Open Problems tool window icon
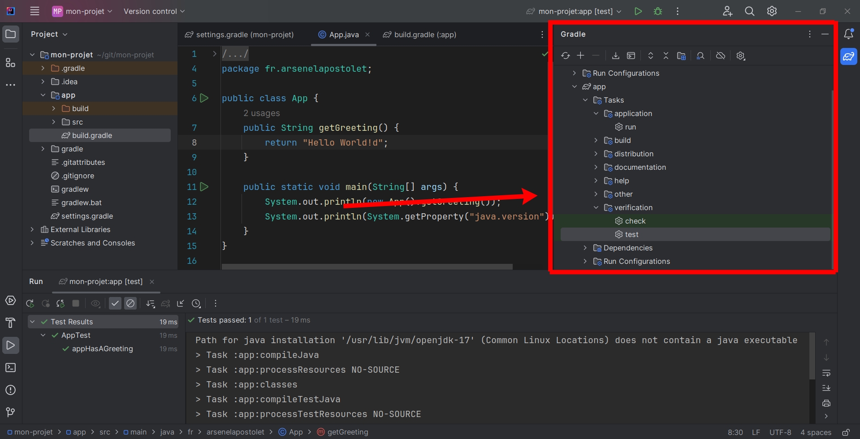Viewport: 860px width, 439px height. [x=10, y=390]
